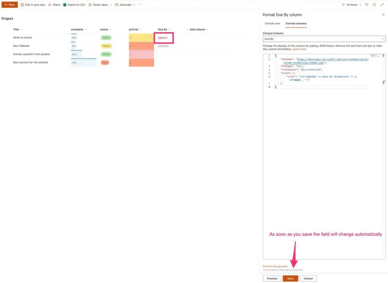Screen dimensions: 388x283
Task: Expand the Choose Column dropdown
Action: (x=324, y=39)
